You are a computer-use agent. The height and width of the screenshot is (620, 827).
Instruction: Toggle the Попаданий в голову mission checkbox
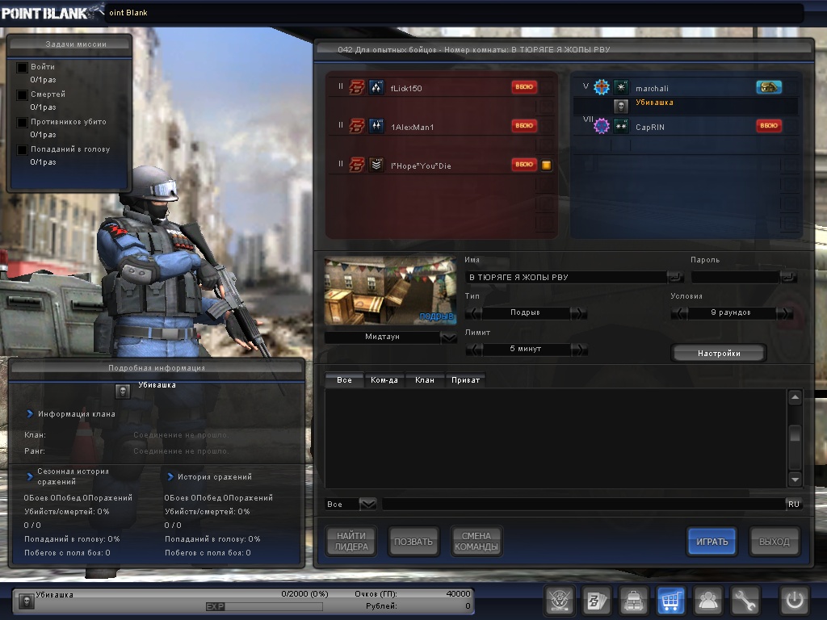tap(23, 150)
